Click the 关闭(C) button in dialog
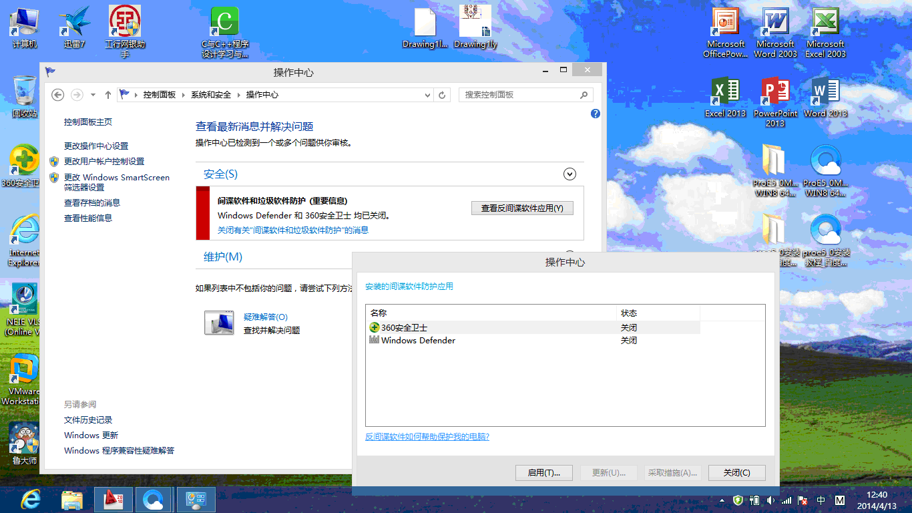The height and width of the screenshot is (513, 912). (x=736, y=472)
